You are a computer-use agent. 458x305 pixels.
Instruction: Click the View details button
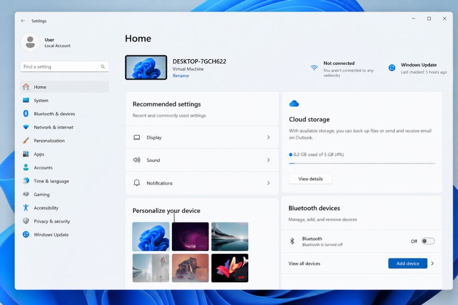coord(311,179)
